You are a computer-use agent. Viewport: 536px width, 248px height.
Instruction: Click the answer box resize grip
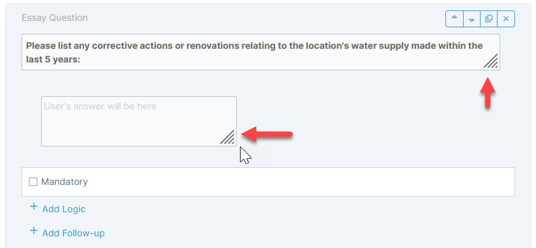228,137
